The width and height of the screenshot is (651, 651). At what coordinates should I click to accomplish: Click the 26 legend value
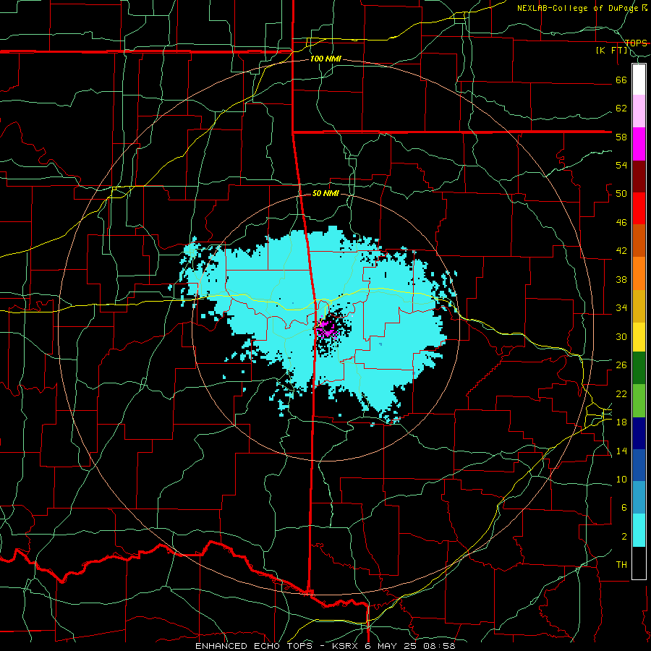[621, 365]
